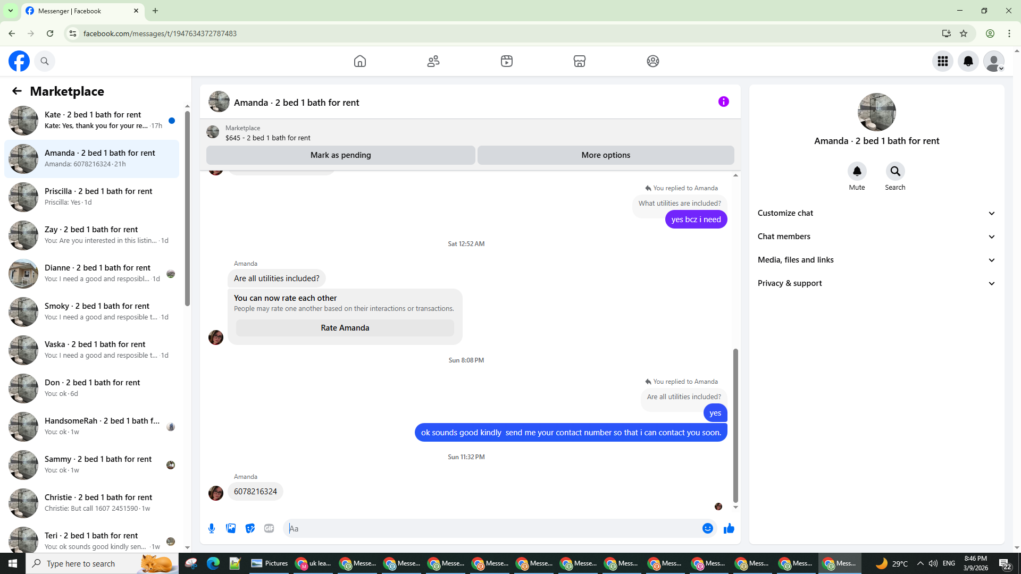Viewport: 1021px width, 574px height.
Task: Open the sticker picker icon
Action: [250, 528]
